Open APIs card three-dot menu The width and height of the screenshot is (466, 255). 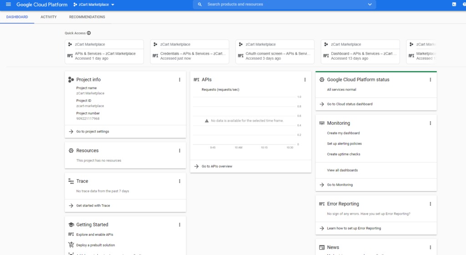pos(305,80)
